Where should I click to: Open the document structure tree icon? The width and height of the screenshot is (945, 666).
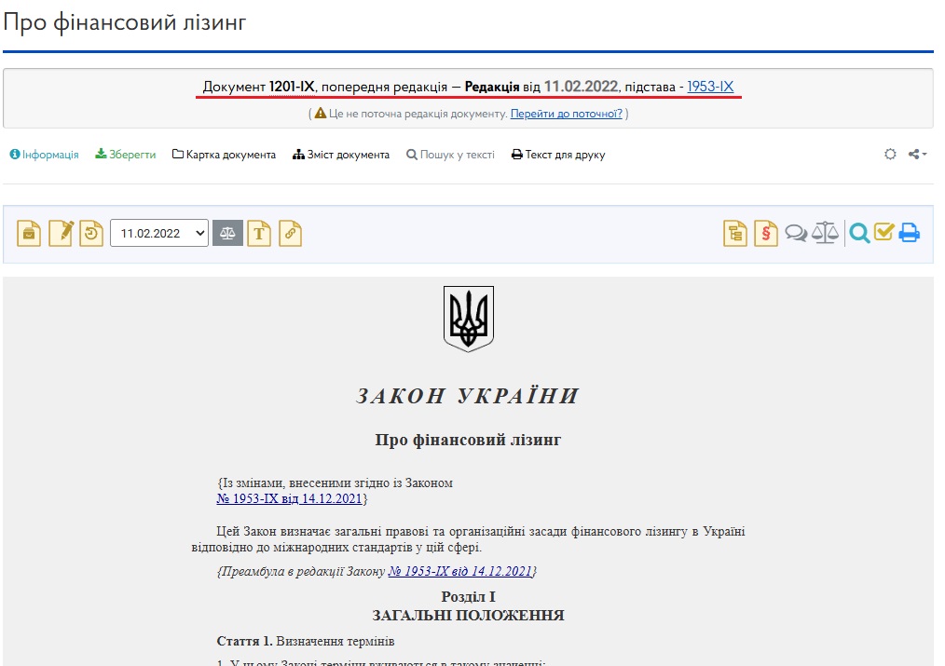click(735, 233)
